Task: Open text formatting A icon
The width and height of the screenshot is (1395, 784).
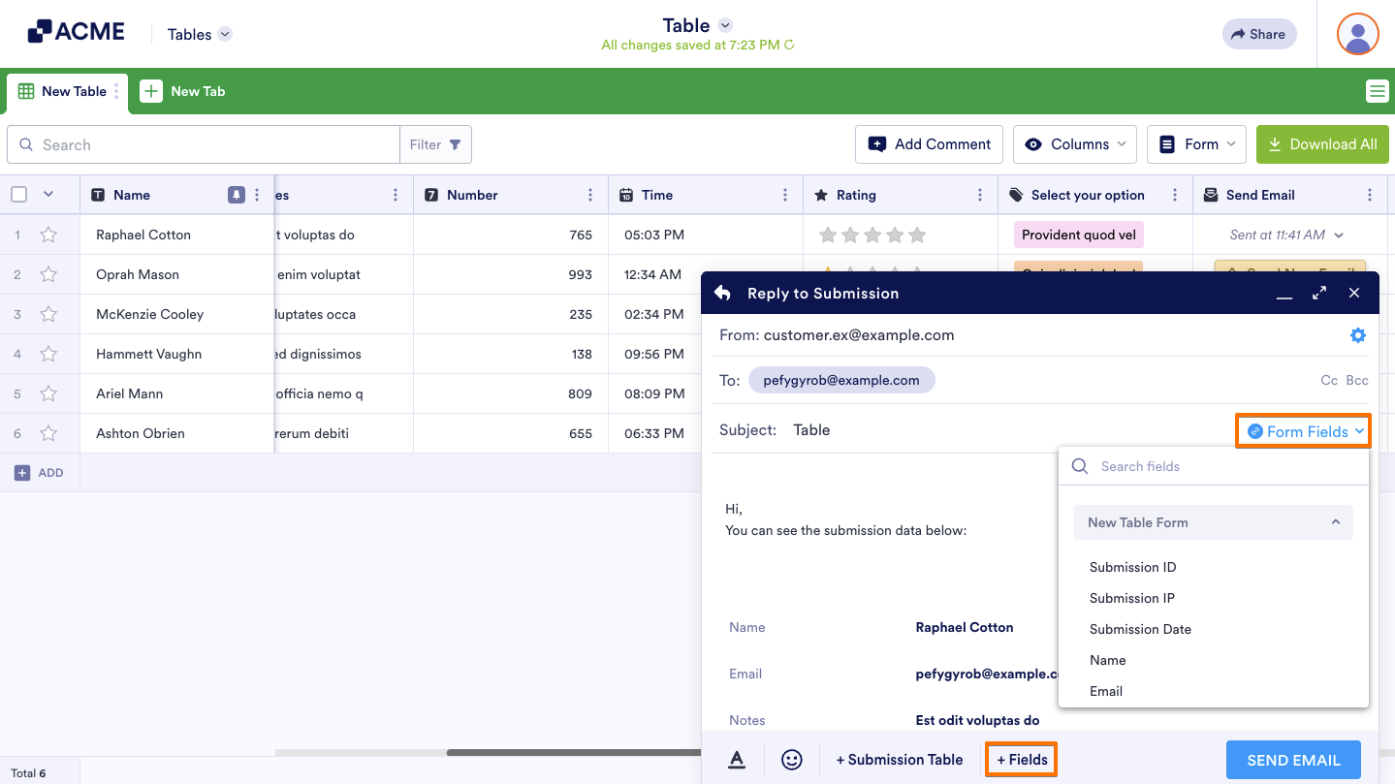Action: pos(737,760)
